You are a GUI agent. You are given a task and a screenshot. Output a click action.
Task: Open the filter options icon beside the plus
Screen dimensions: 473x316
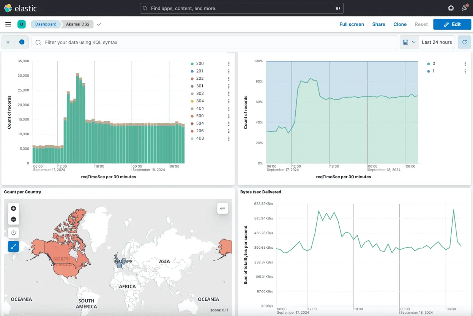click(8, 42)
